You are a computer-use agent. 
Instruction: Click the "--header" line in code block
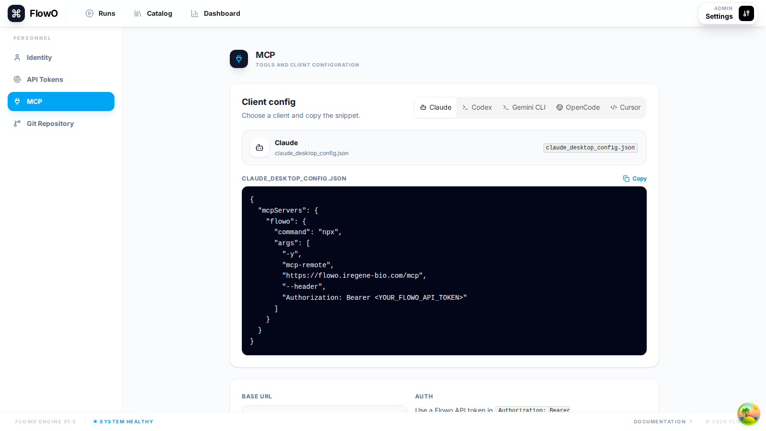click(304, 286)
